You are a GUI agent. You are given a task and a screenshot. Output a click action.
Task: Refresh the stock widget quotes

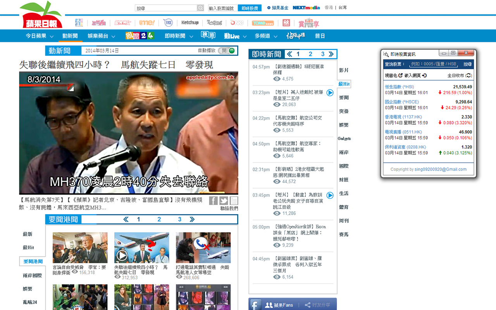click(x=469, y=76)
